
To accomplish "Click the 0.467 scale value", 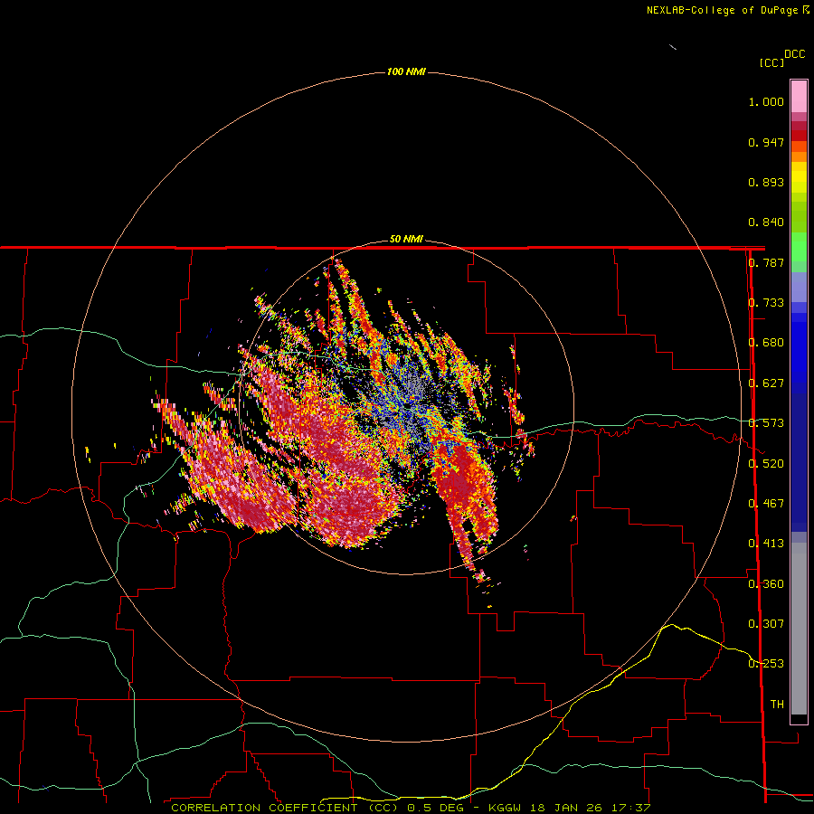I will click(x=766, y=503).
